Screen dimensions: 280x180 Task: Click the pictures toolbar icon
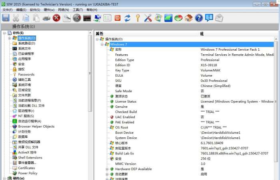click(158, 18)
